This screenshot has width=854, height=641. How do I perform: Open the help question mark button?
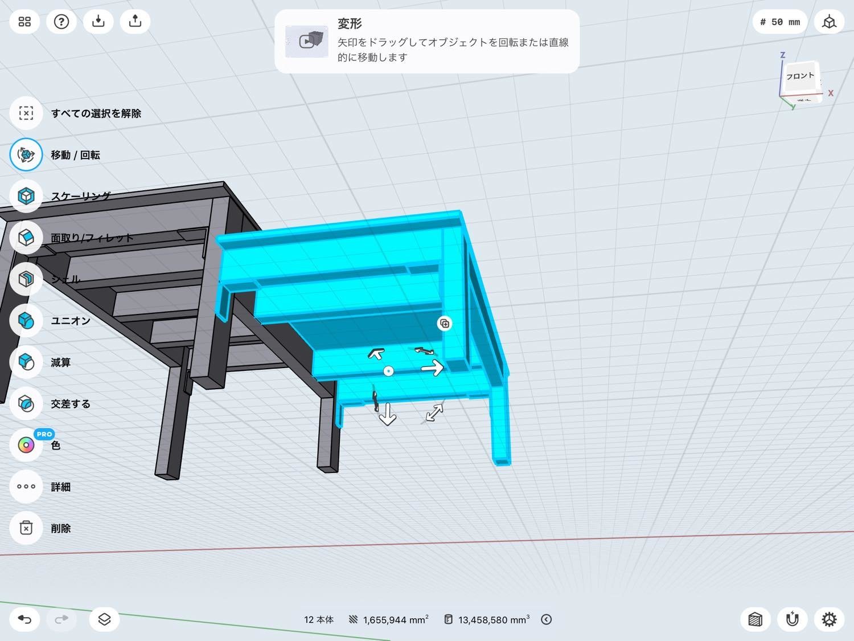(x=61, y=22)
